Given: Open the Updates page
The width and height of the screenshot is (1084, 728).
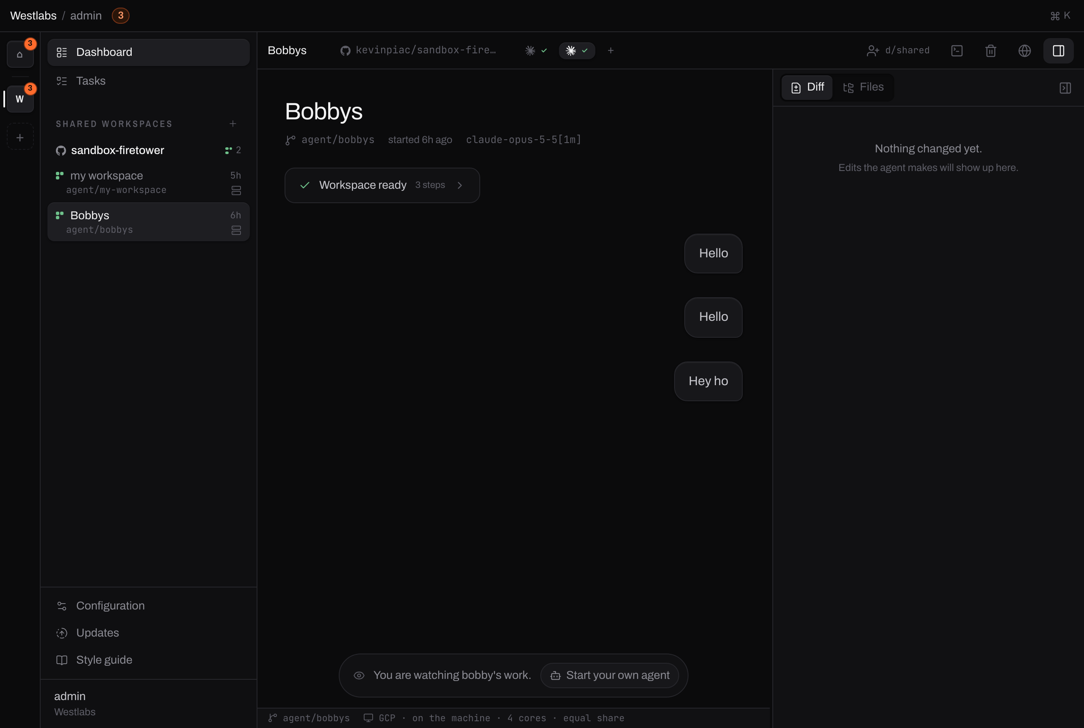Looking at the screenshot, I should click(149, 633).
